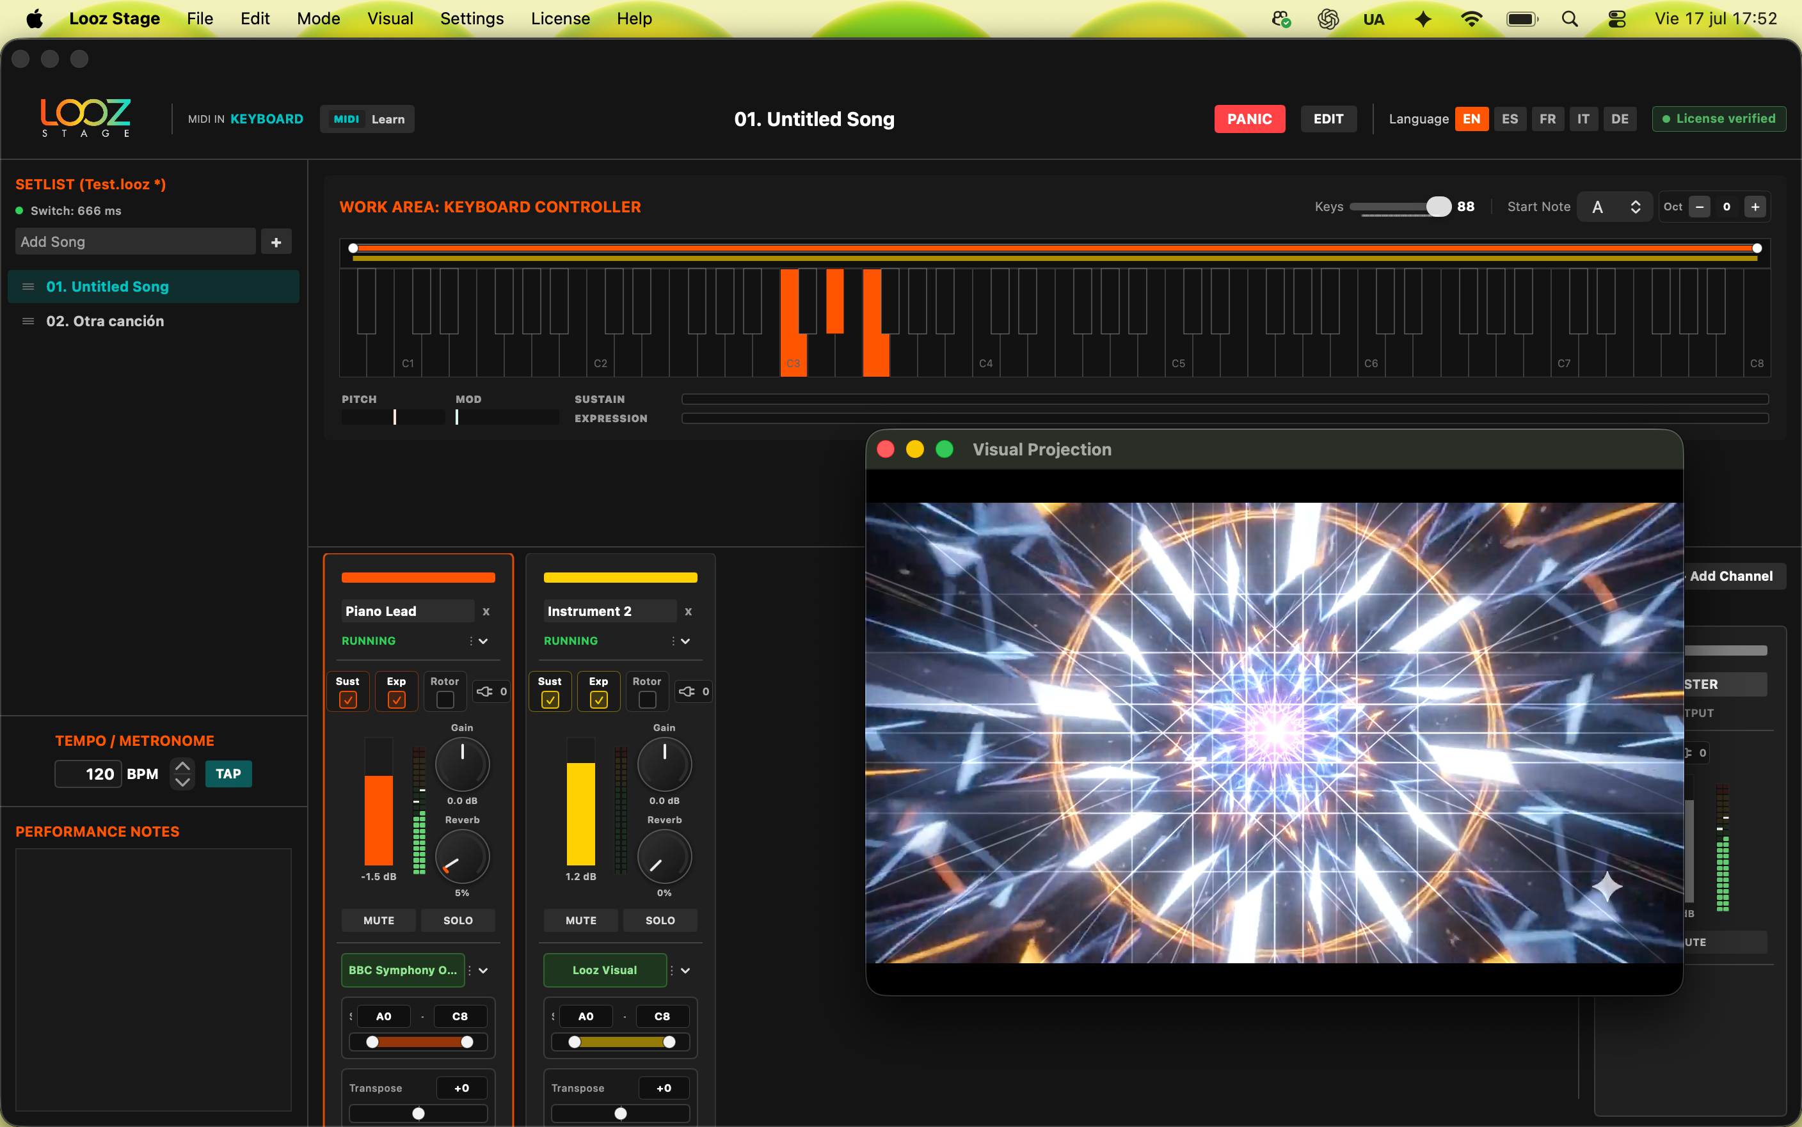Click the red PANIC button
The width and height of the screenshot is (1802, 1127).
(1250, 119)
